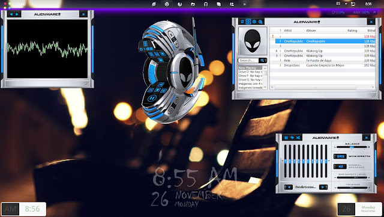Skip to next track on the player
This screenshot has height=217, width=384.
point(164,91)
